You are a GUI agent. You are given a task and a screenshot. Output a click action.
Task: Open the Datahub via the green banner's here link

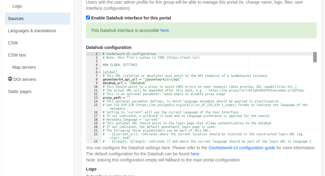165,30
